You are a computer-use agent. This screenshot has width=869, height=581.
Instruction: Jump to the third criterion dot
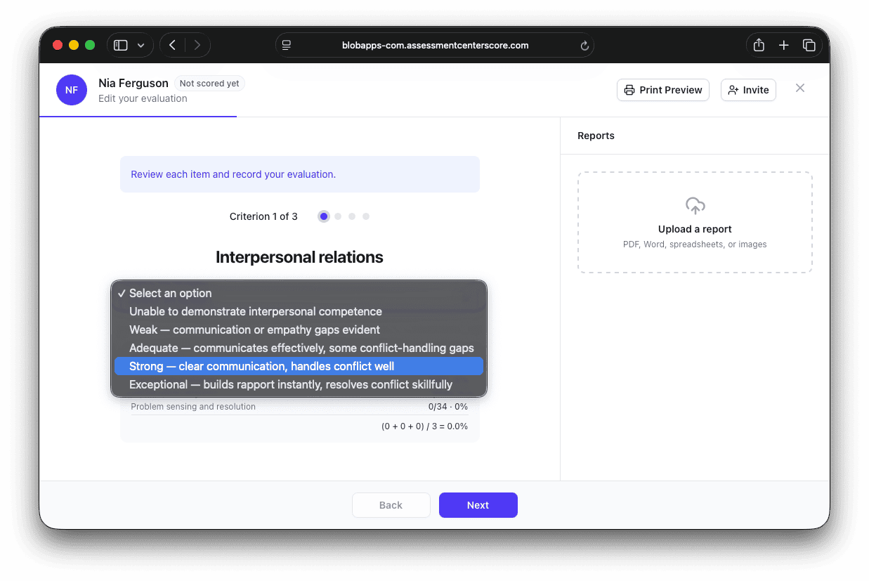352,216
